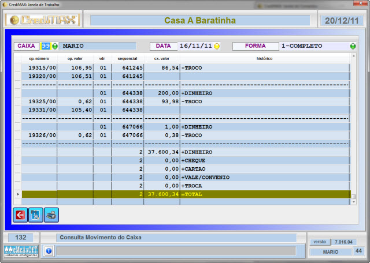Viewport: 370px width, 263px height.
Task: Select the highlighted =TOTAL row
Action: pos(185,194)
